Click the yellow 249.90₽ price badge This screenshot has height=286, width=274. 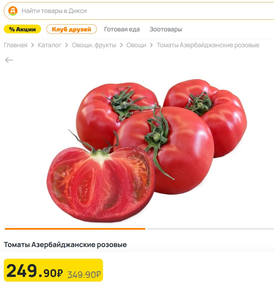coord(53,270)
